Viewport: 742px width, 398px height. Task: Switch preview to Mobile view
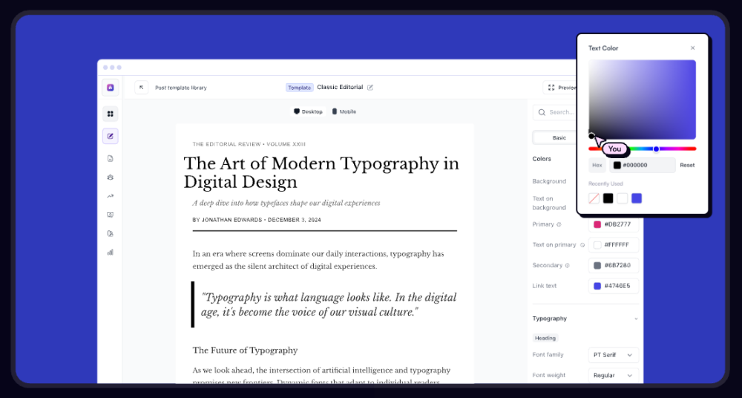(344, 111)
